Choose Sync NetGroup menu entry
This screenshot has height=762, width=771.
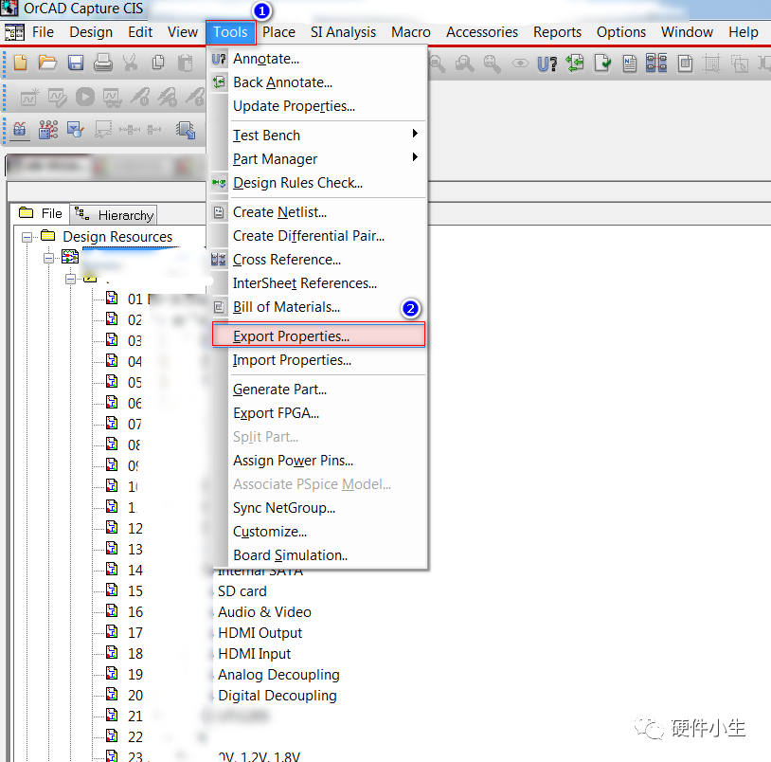click(318, 508)
